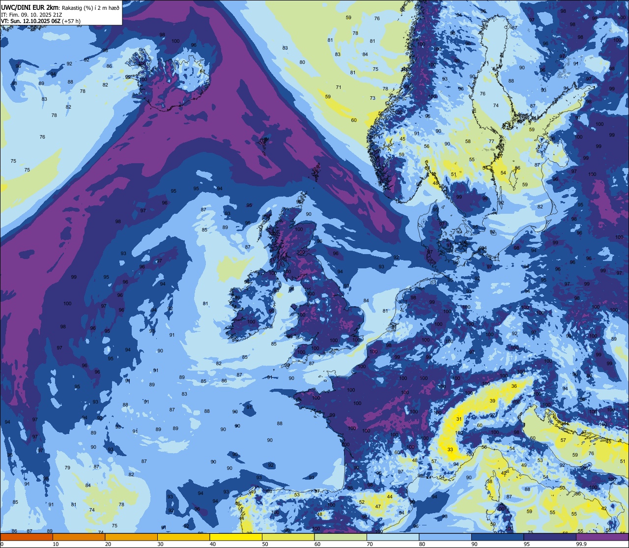Click the legend label 40
The image size is (629, 548).
point(213,544)
